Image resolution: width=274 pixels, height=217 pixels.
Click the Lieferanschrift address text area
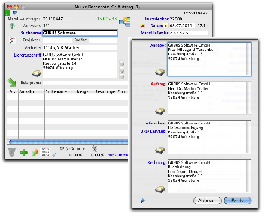tap(80, 66)
